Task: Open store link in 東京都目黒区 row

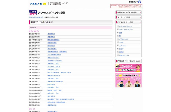Action: point(51,85)
